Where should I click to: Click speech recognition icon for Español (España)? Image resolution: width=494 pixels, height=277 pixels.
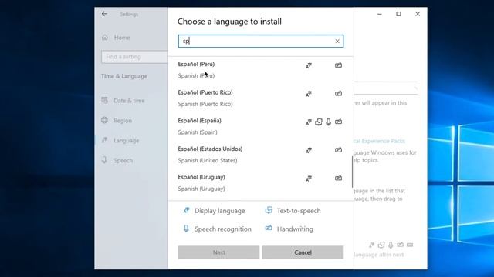point(329,122)
